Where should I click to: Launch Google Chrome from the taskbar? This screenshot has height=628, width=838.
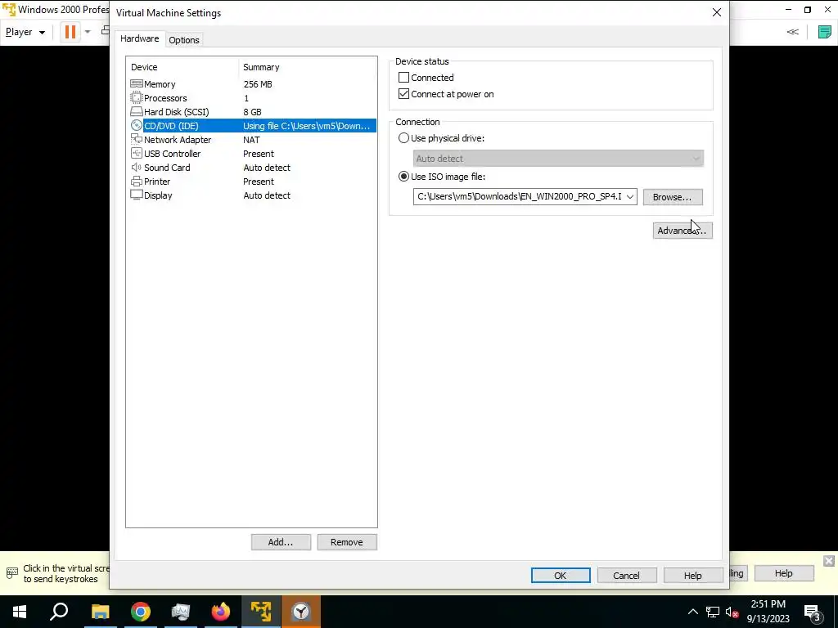(x=141, y=612)
